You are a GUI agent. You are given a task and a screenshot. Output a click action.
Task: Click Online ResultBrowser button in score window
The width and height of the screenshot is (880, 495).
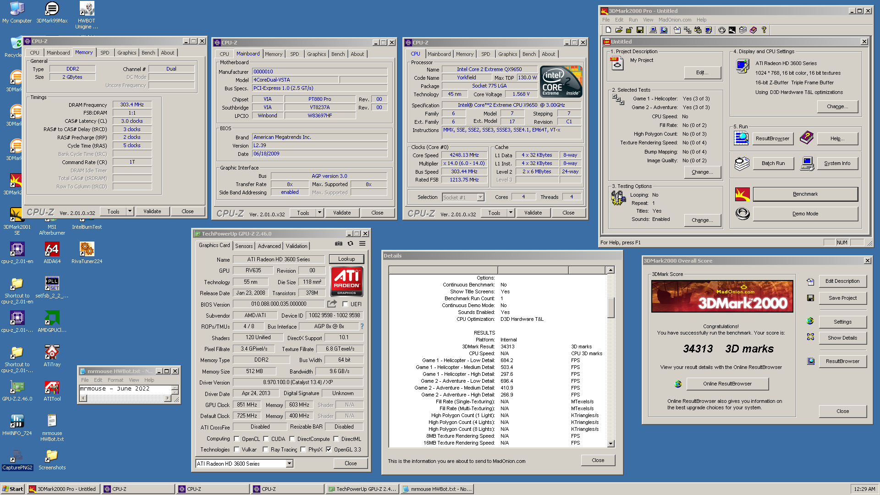(727, 384)
